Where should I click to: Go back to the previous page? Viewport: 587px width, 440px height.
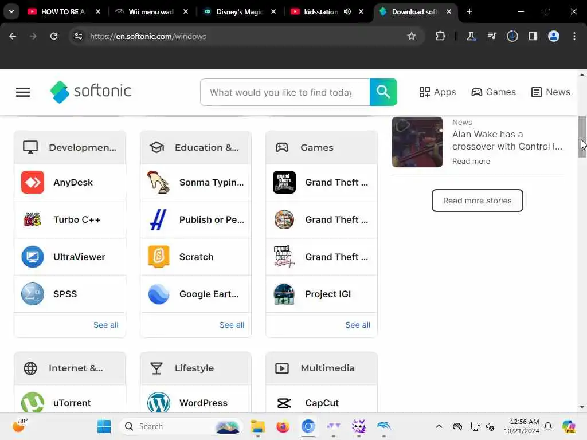[x=13, y=36]
